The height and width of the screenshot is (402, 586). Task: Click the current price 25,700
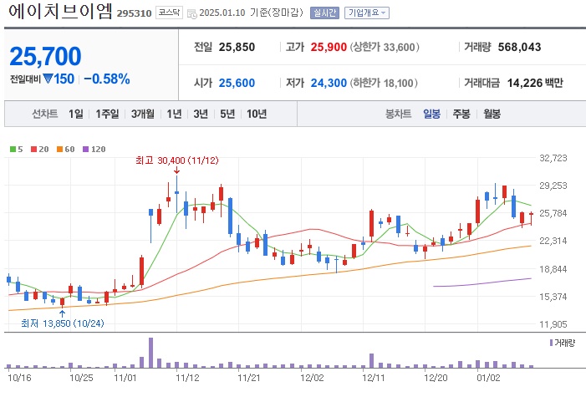tap(45, 57)
